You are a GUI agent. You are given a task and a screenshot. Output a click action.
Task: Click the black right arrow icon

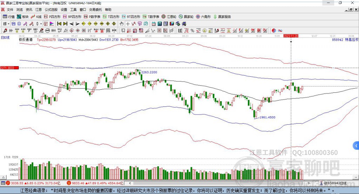77,24
